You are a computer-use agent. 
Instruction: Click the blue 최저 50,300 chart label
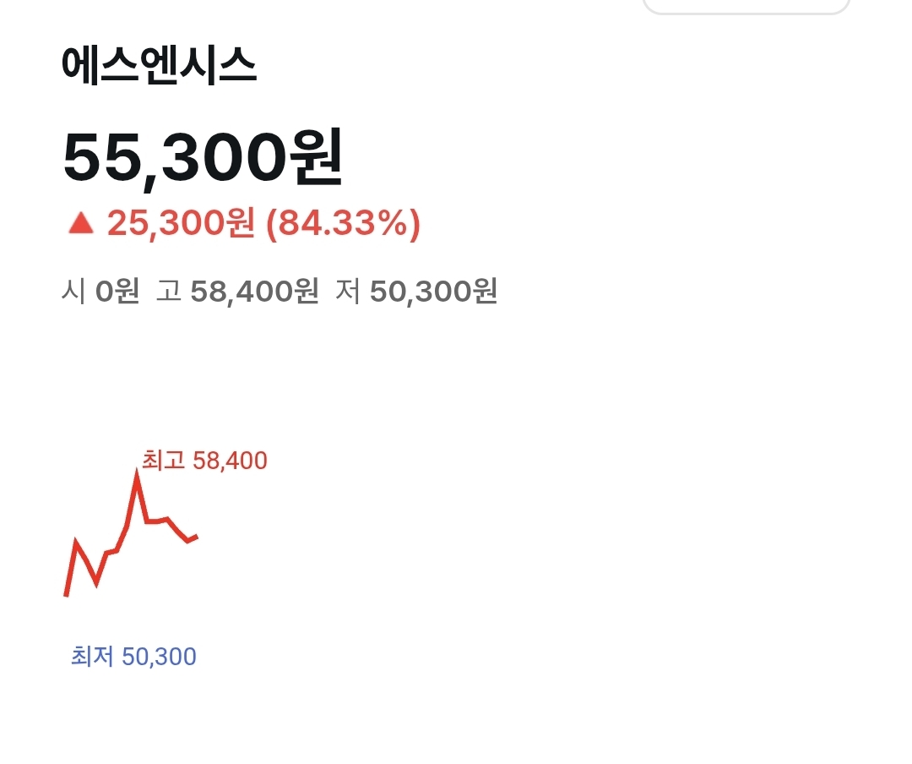point(133,657)
